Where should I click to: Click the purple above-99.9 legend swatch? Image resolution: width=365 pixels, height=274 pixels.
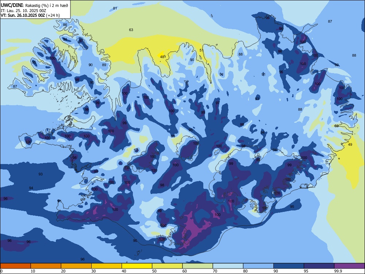coord(349,266)
